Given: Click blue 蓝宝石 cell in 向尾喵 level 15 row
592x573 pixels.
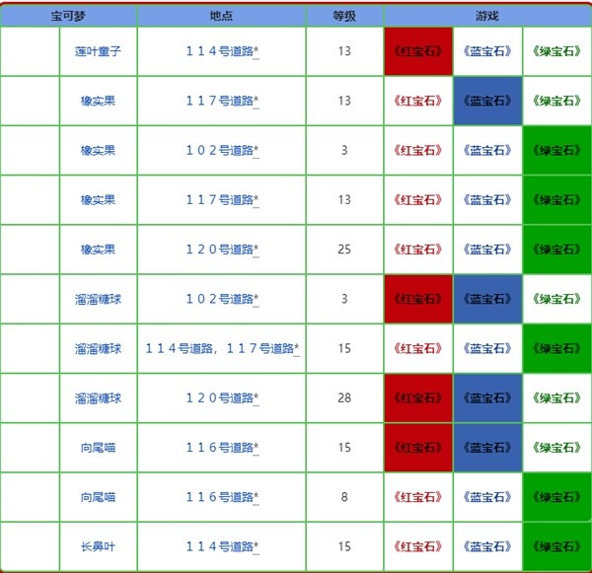Looking at the screenshot, I should point(487,448).
